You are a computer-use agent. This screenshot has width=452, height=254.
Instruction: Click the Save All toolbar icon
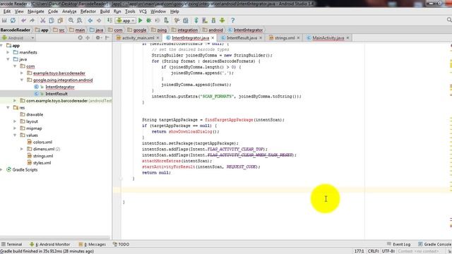(x=4, y=20)
